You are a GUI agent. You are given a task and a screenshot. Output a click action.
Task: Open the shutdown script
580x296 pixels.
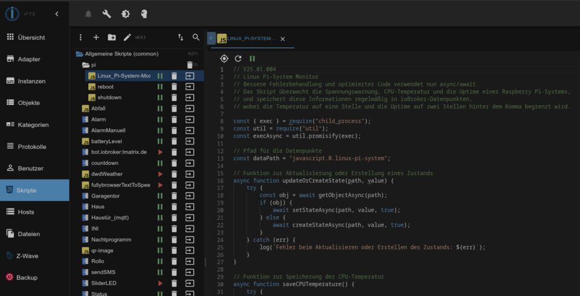(x=109, y=98)
